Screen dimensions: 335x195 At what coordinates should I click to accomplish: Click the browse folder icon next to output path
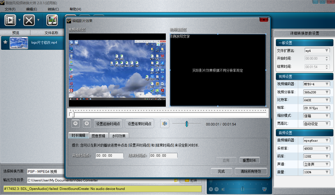(x=176, y=180)
